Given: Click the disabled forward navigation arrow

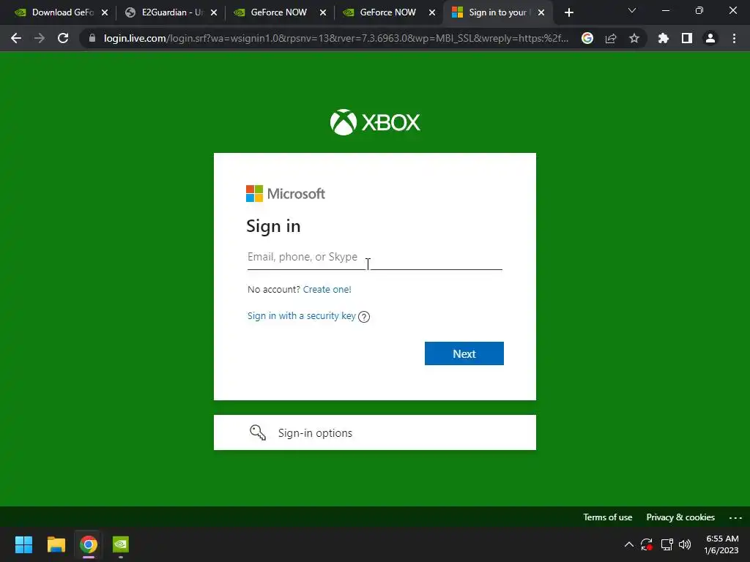Looking at the screenshot, I should (x=40, y=38).
